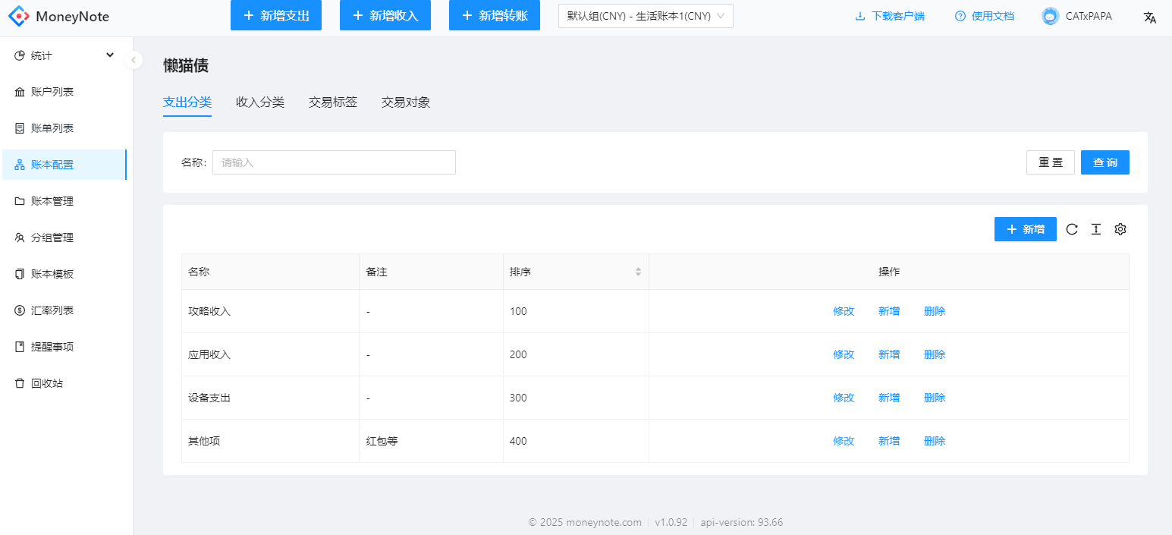1172x535 pixels.
Task: Refresh the category table
Action: click(x=1072, y=229)
